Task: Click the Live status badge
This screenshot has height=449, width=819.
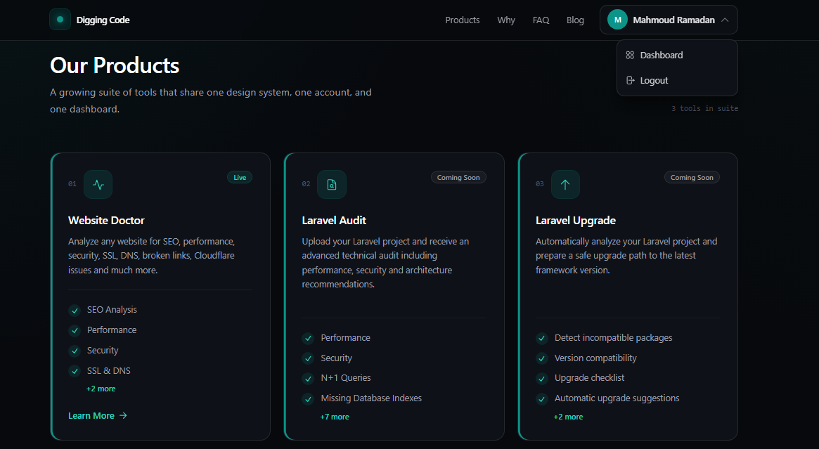Action: pos(240,178)
